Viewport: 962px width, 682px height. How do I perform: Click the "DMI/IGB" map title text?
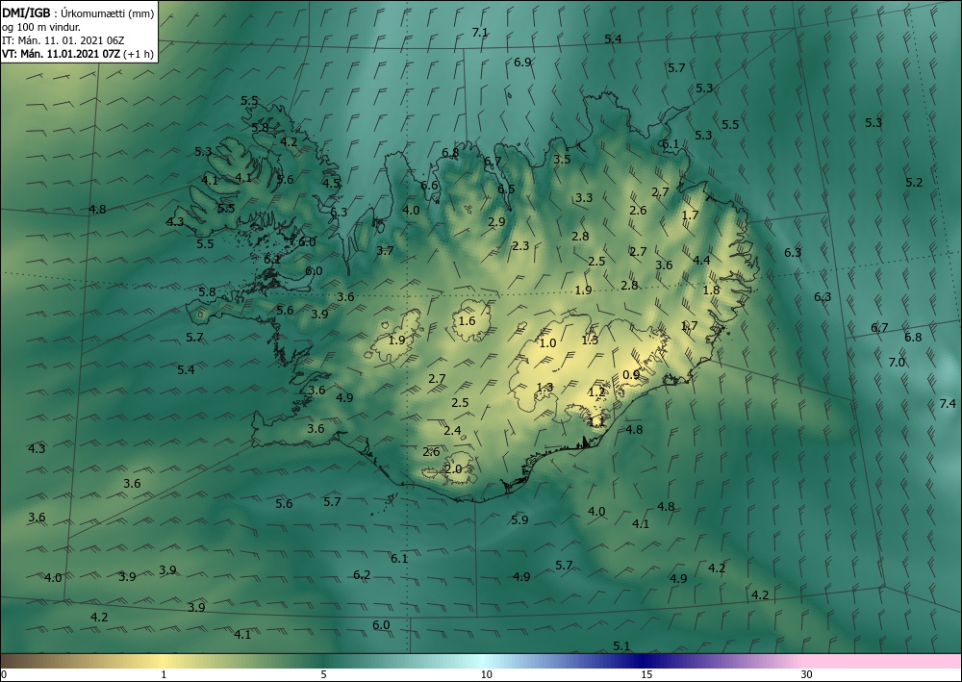click(x=26, y=13)
